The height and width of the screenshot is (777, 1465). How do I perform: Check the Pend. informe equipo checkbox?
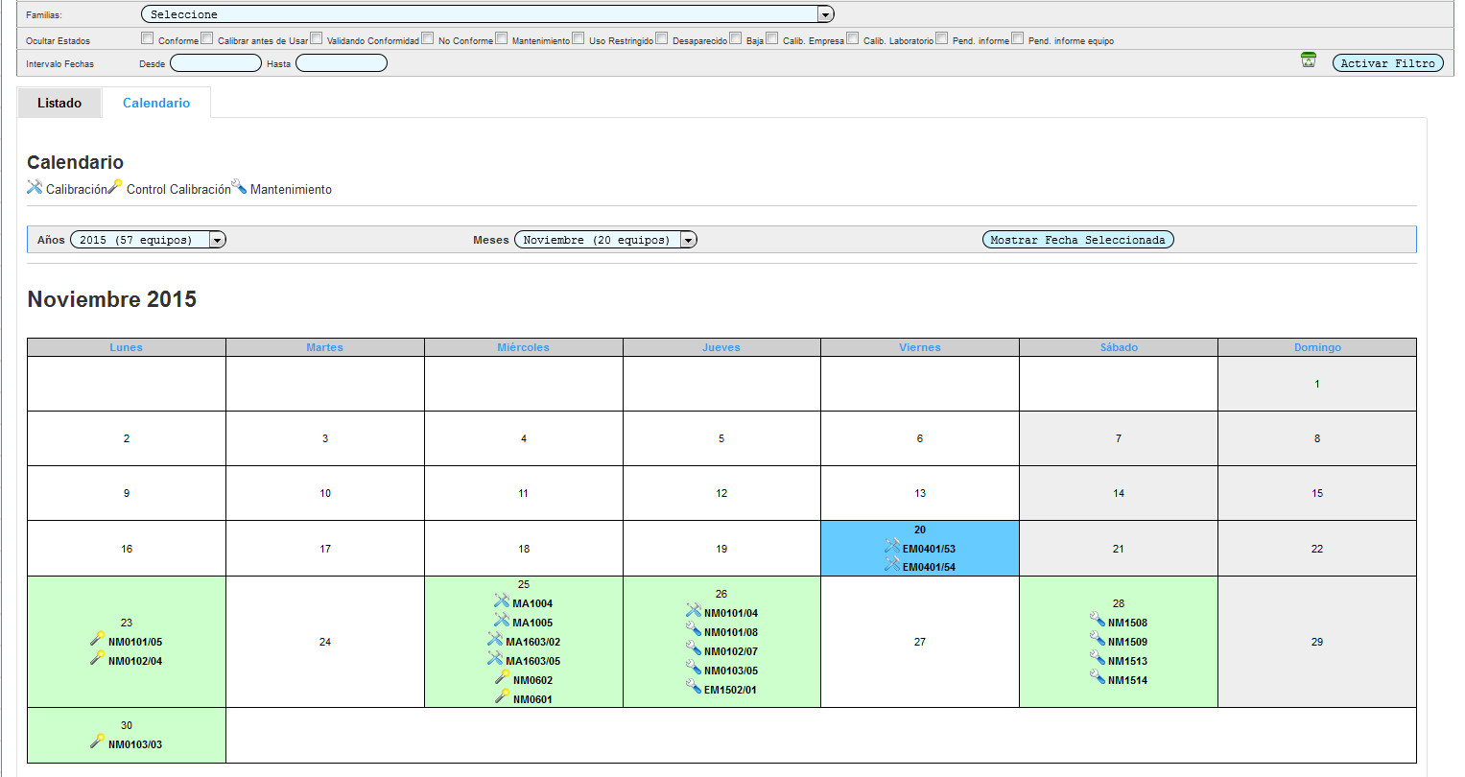pos(1018,38)
